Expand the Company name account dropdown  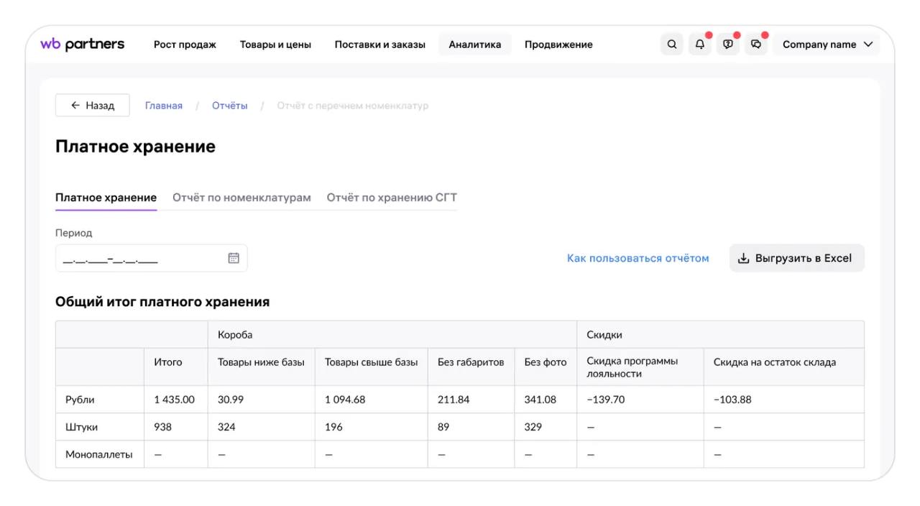coord(827,45)
